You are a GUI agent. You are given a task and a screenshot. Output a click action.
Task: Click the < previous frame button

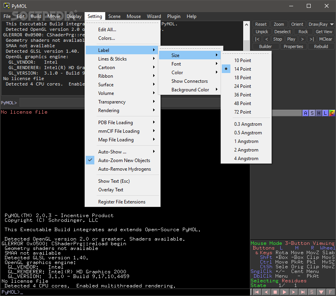[x=267, y=39]
